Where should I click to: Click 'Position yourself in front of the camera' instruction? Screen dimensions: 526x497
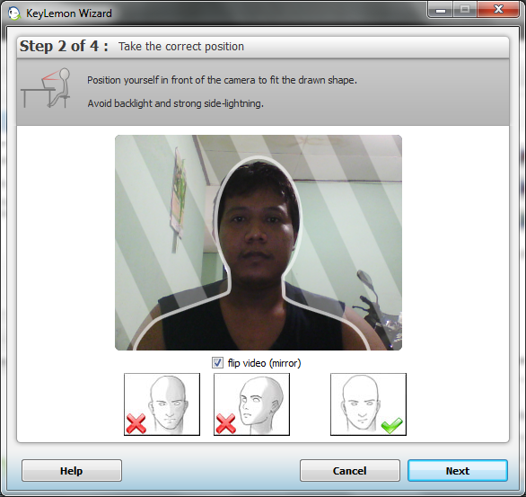pyautogui.click(x=222, y=80)
